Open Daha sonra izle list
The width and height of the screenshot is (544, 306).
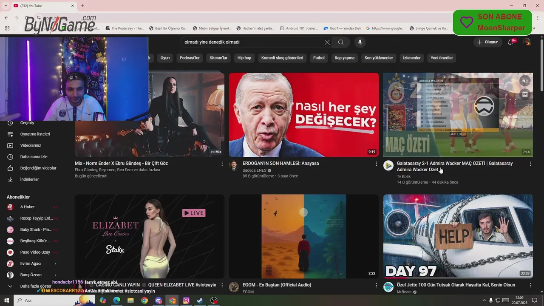(x=33, y=157)
